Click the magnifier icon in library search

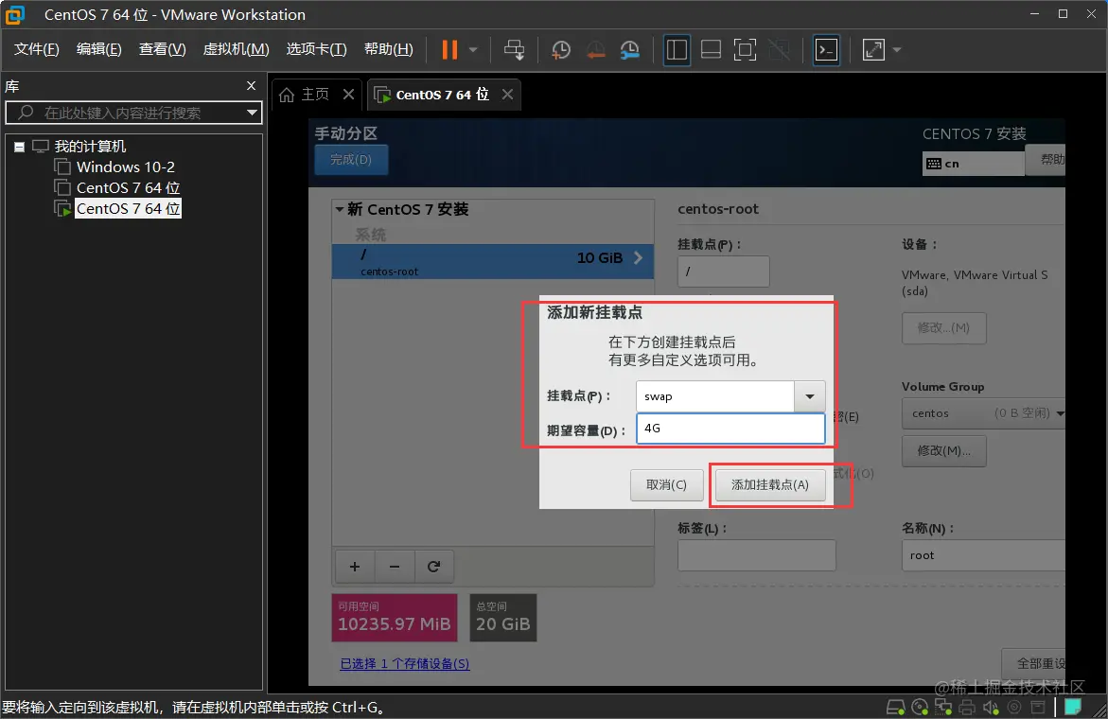[x=26, y=113]
